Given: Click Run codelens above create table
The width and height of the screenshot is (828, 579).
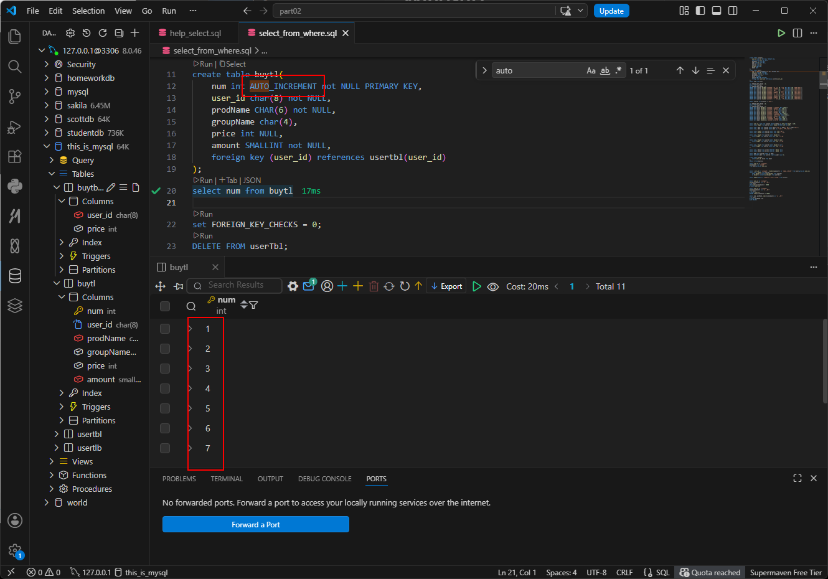Looking at the screenshot, I should (x=203, y=64).
